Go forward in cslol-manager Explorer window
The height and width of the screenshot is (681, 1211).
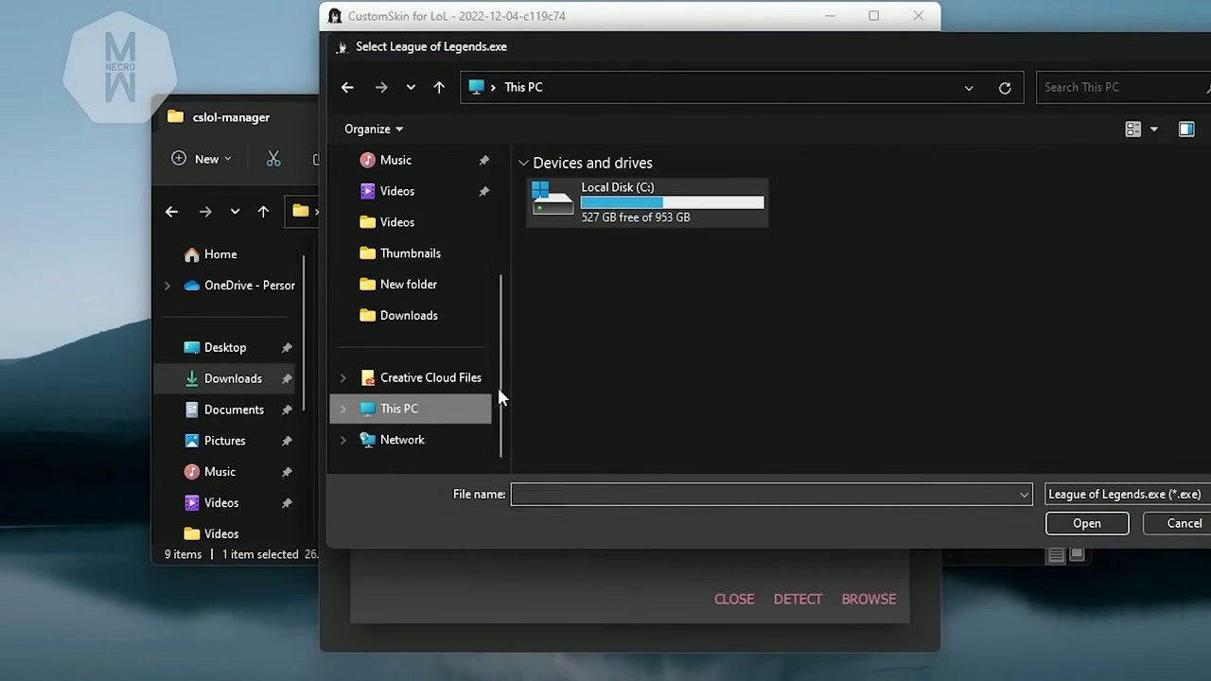click(x=205, y=212)
